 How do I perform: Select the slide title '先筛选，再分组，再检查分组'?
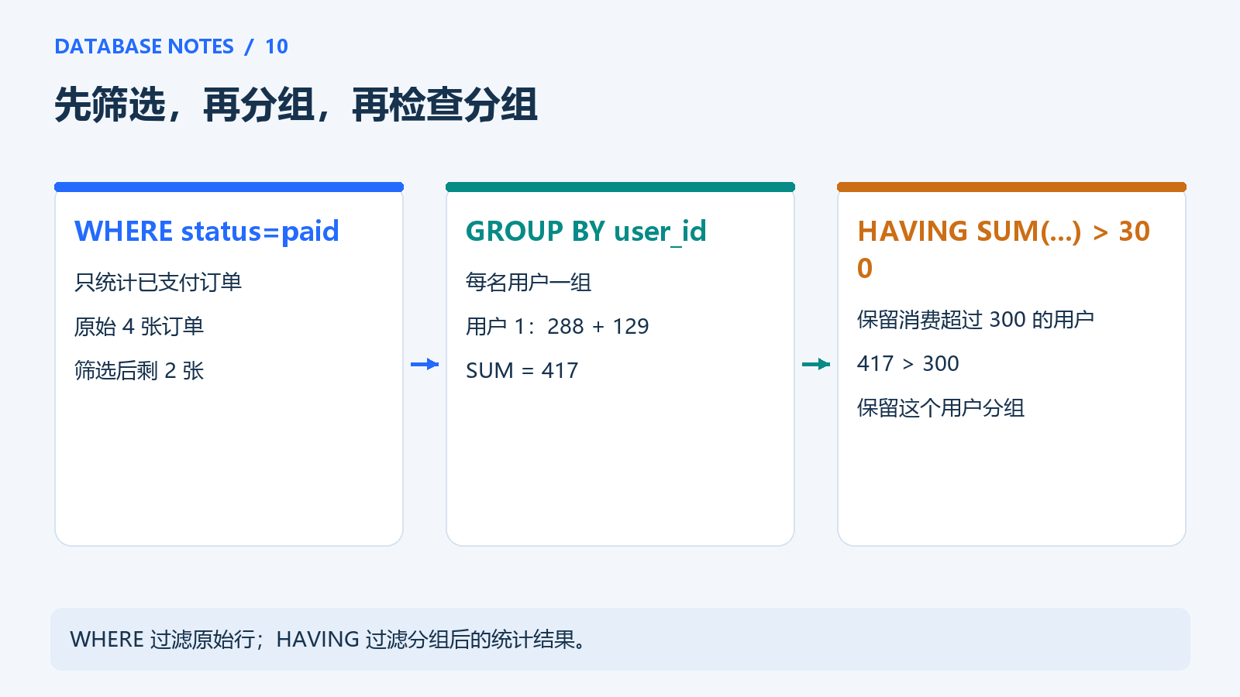pyautogui.click(x=296, y=105)
